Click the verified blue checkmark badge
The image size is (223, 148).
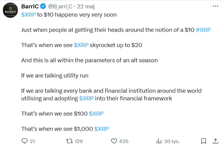tap(43, 7)
